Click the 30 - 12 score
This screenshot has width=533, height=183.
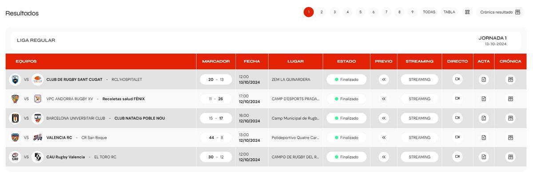pos(216,157)
